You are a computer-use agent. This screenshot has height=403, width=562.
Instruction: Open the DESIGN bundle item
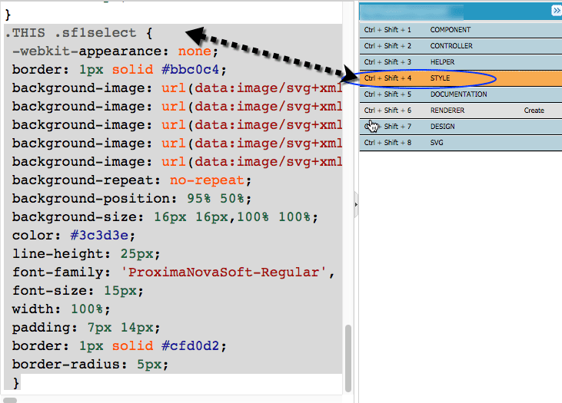tap(443, 127)
